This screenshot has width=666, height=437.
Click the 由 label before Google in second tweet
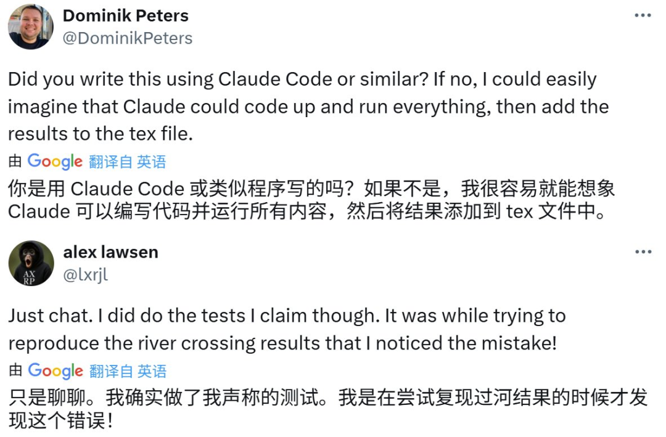point(15,371)
